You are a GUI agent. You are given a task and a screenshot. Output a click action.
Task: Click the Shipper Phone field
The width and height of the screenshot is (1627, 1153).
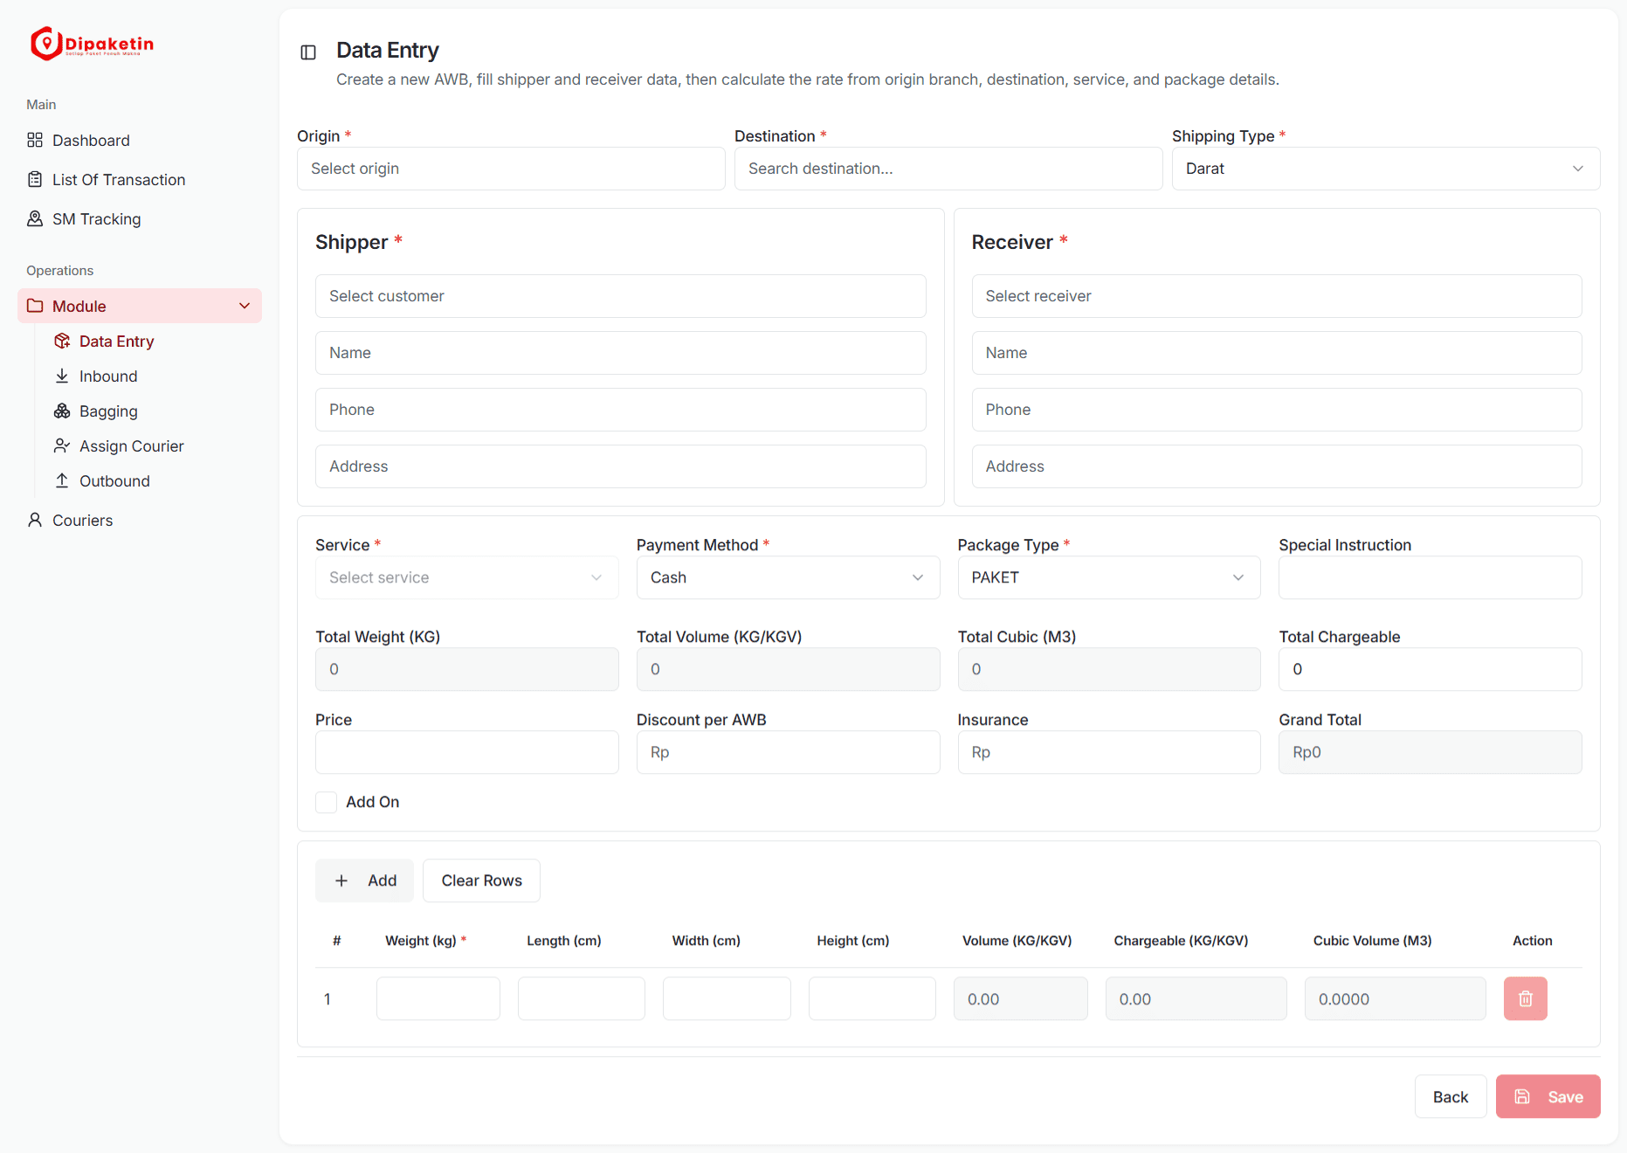(x=621, y=410)
